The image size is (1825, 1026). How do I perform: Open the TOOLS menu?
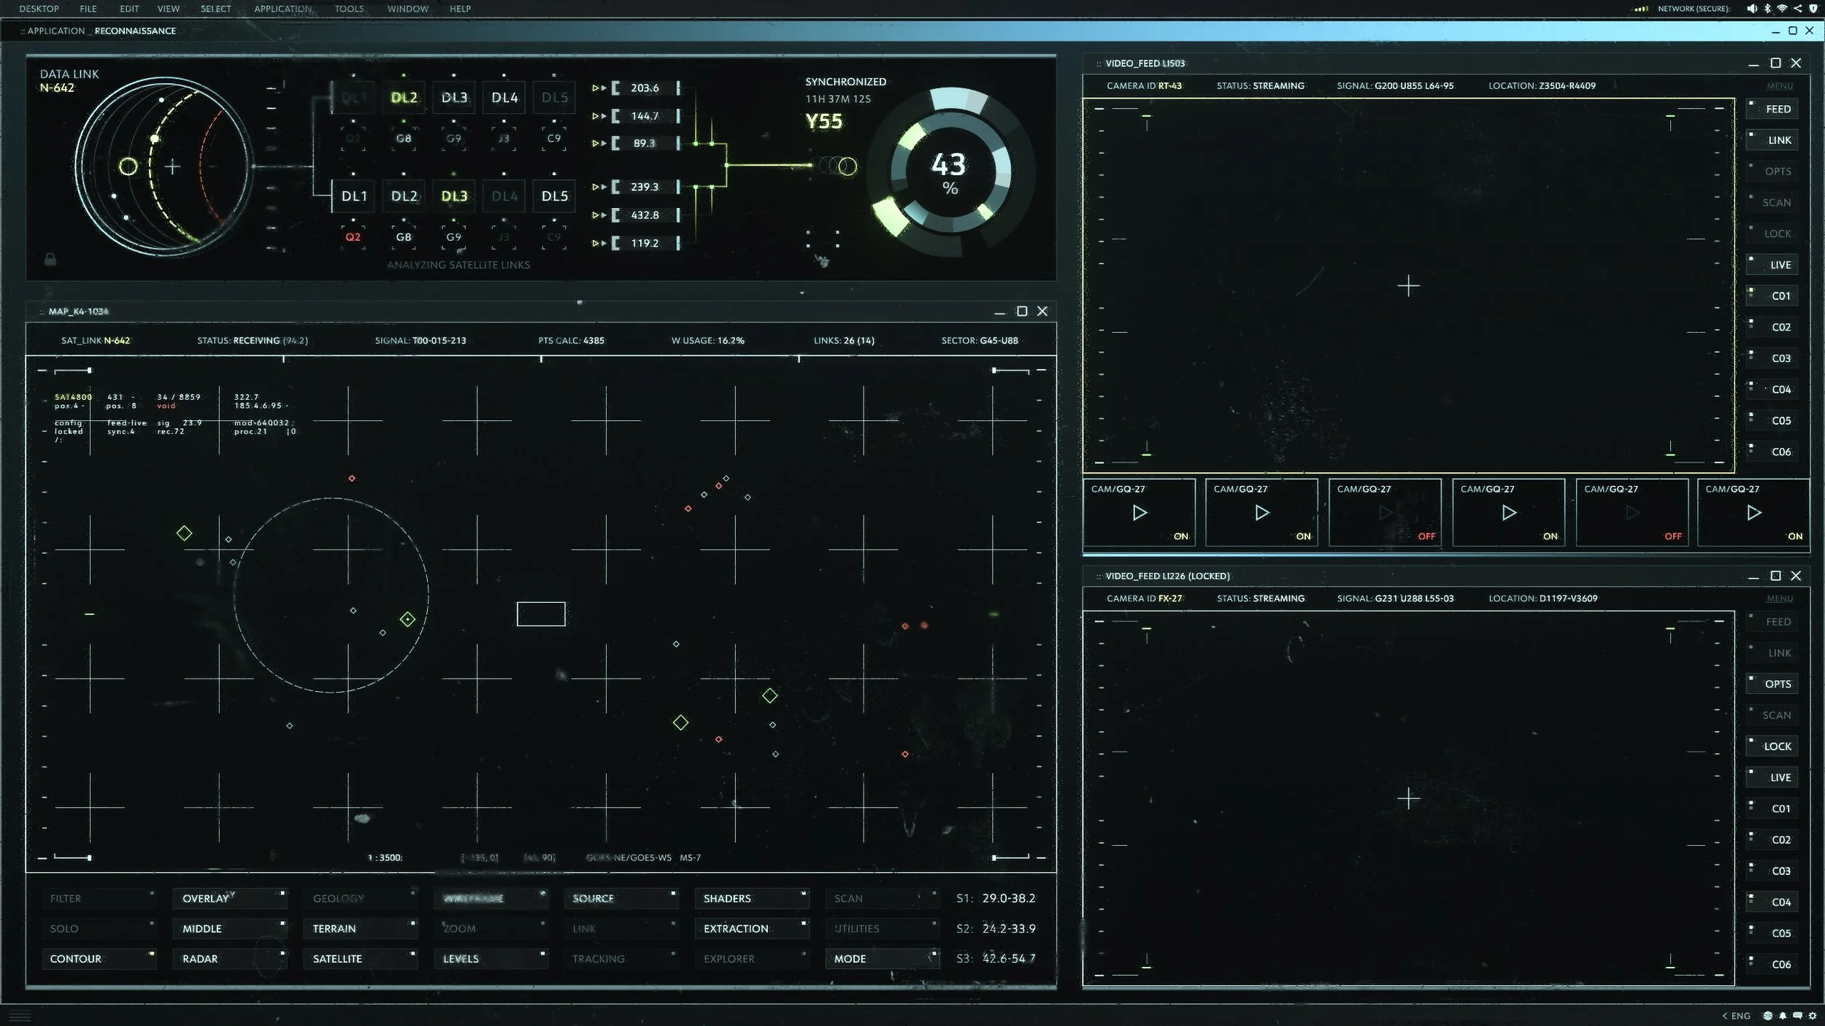(x=349, y=9)
